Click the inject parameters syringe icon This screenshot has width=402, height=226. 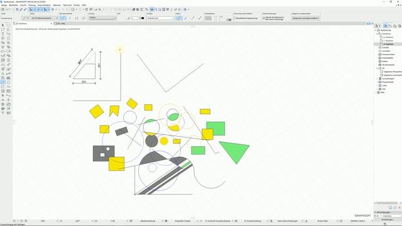(25, 9)
